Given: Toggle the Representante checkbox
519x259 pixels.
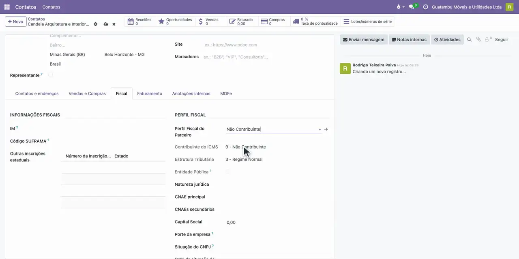Looking at the screenshot, I should tap(51, 75).
